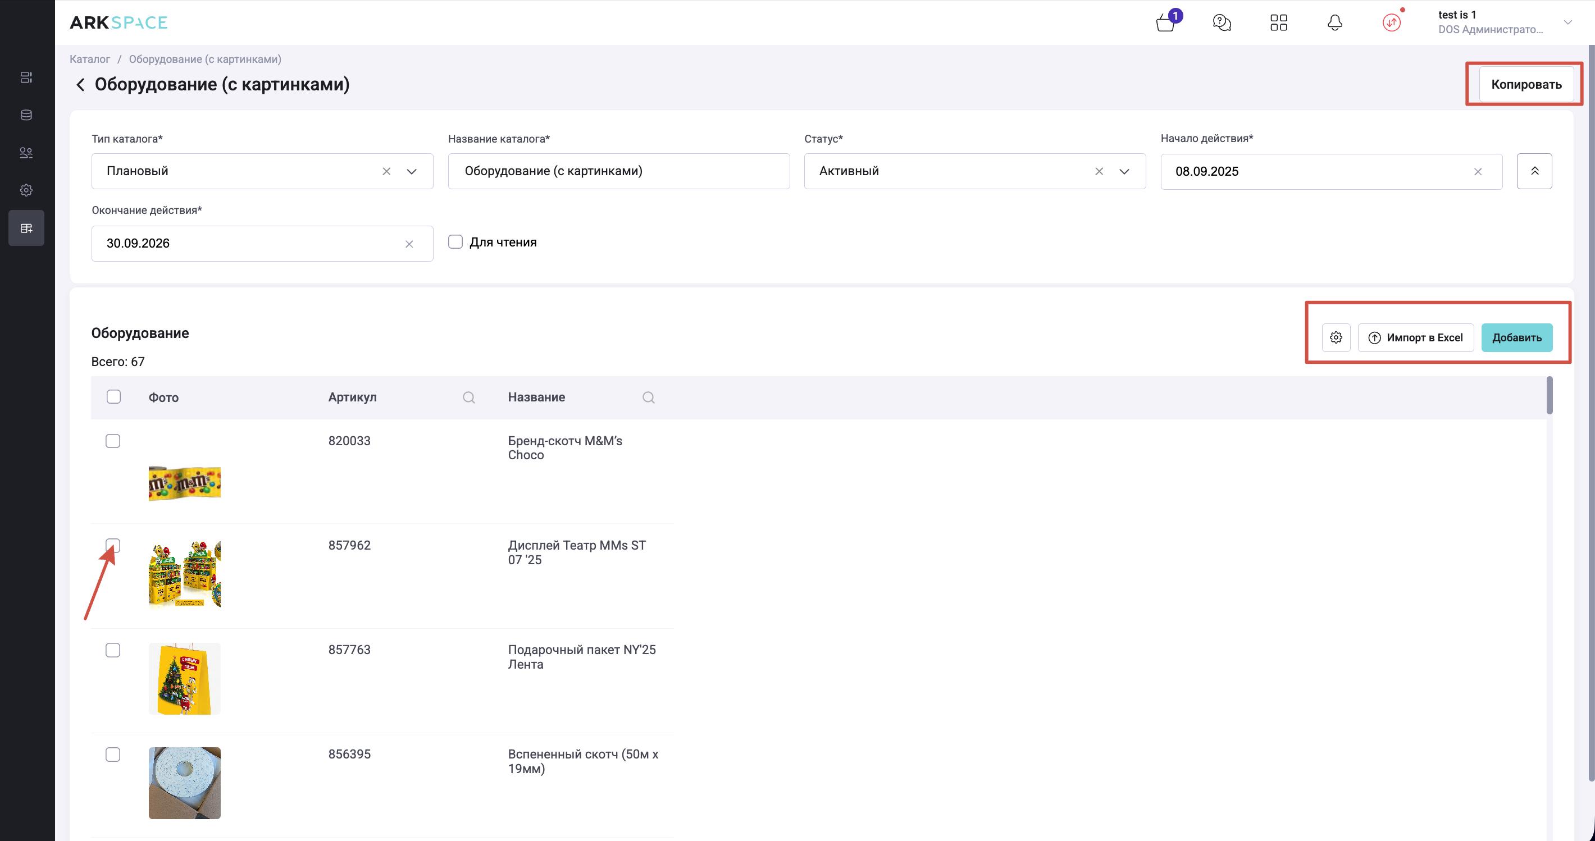Open the apps grid icon
This screenshot has height=841, width=1595.
[1278, 23]
